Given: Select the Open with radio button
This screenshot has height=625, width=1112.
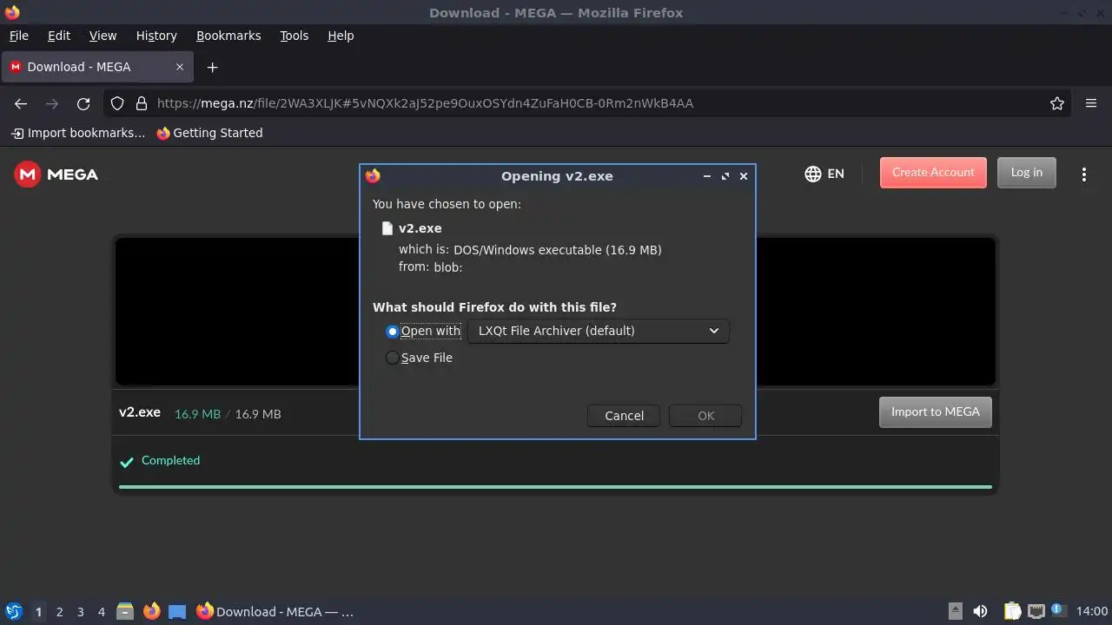Looking at the screenshot, I should (393, 332).
